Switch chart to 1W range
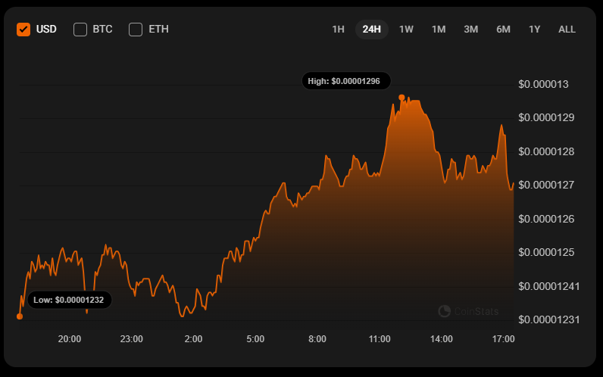The image size is (603, 377). coord(406,30)
